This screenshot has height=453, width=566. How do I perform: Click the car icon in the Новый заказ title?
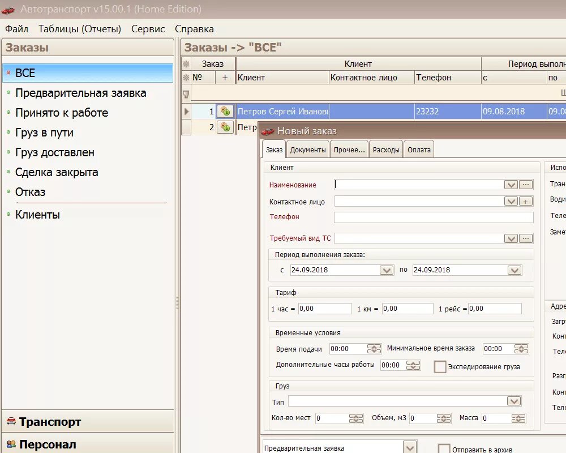268,131
